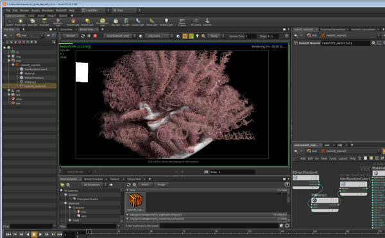Click the Filter materials in the scene field

tap(219, 226)
